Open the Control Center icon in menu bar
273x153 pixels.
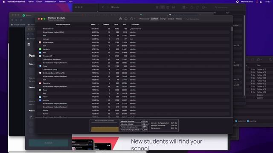[261, 2]
